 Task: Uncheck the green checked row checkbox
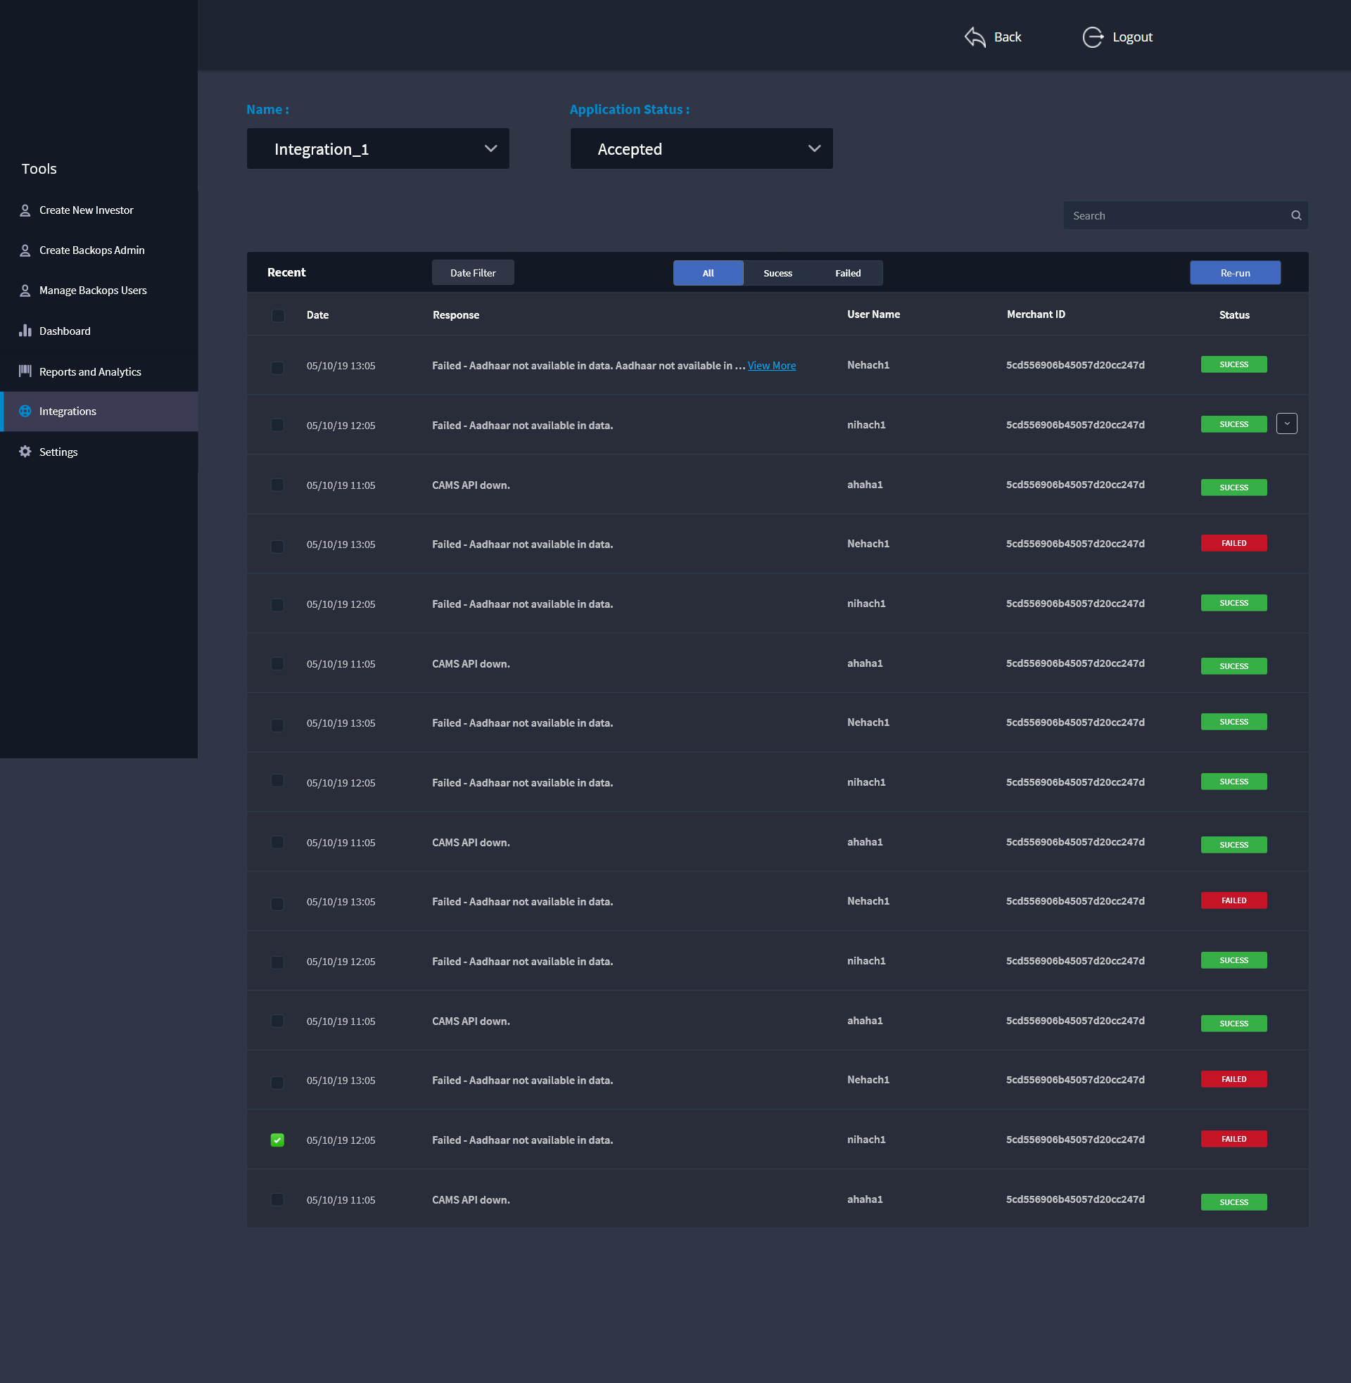(277, 1140)
